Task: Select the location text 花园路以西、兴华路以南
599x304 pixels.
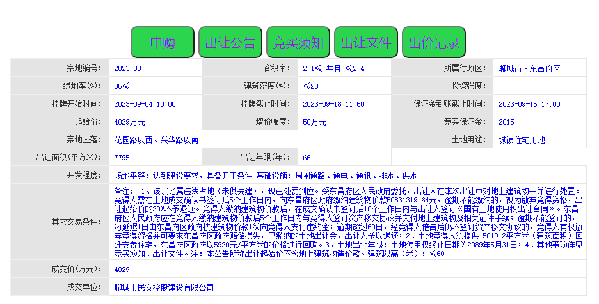Action: 156,140
